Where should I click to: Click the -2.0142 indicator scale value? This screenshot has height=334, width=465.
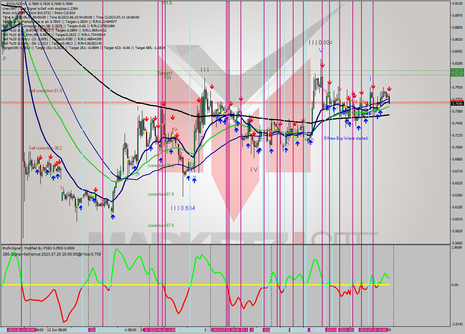pos(457,324)
